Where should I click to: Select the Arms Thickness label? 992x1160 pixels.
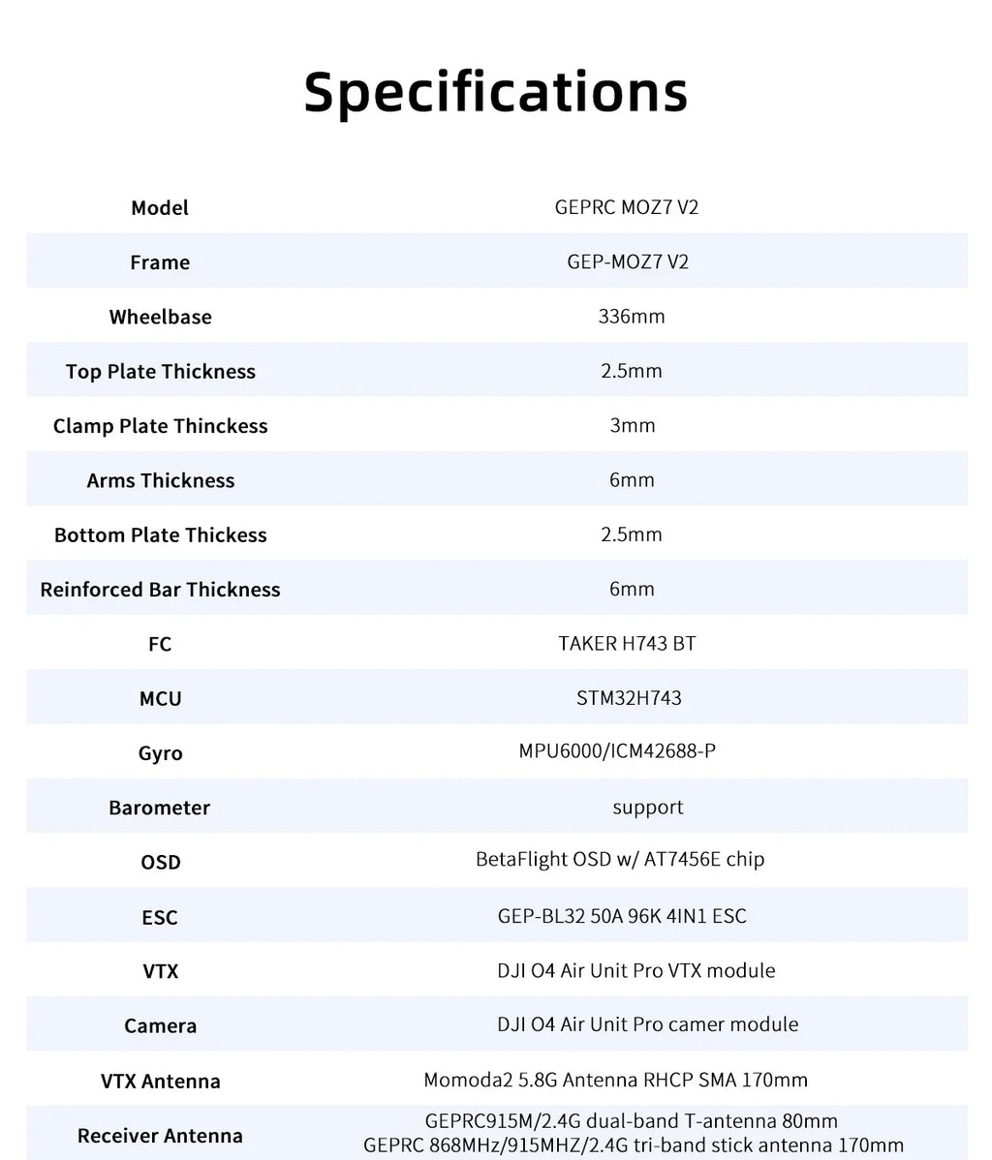(x=161, y=481)
